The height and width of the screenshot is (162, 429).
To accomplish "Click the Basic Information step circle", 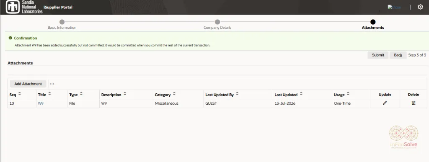I will coord(62,22).
